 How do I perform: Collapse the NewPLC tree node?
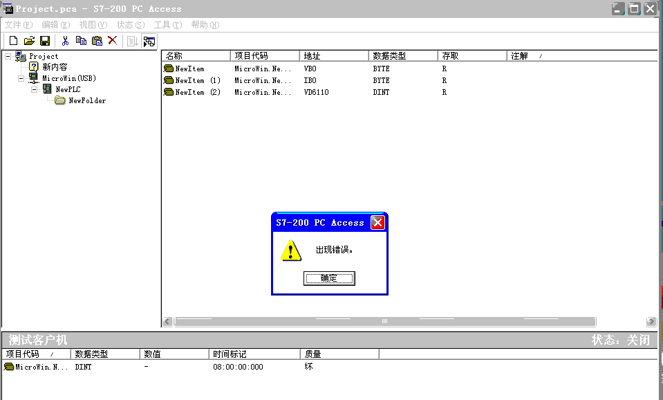pos(34,89)
